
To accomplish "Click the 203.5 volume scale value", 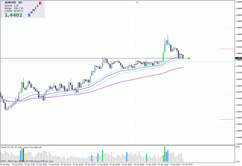I will coord(238,147).
